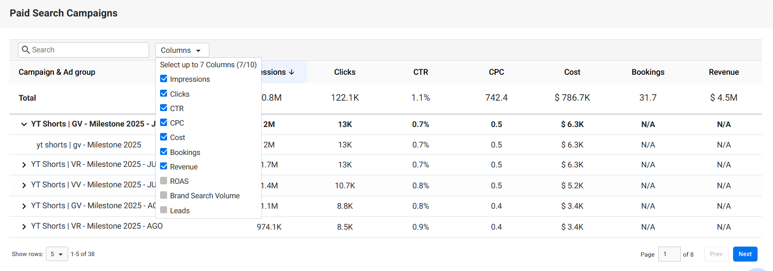
Task: Click the search magnifier icon
Action: point(26,50)
